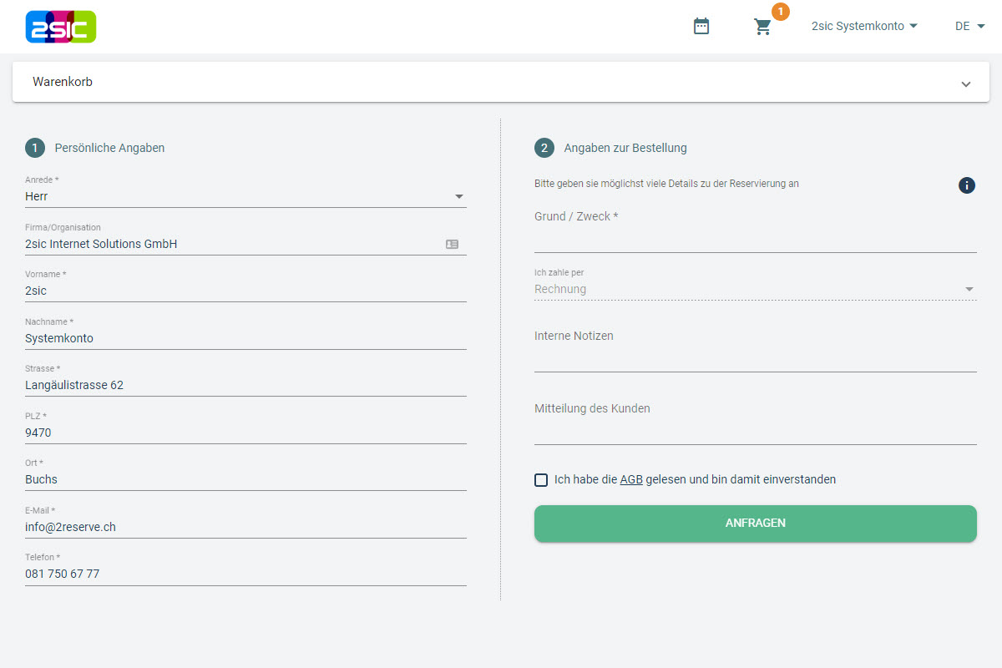Accept the AGB terms checkbox

[541, 479]
